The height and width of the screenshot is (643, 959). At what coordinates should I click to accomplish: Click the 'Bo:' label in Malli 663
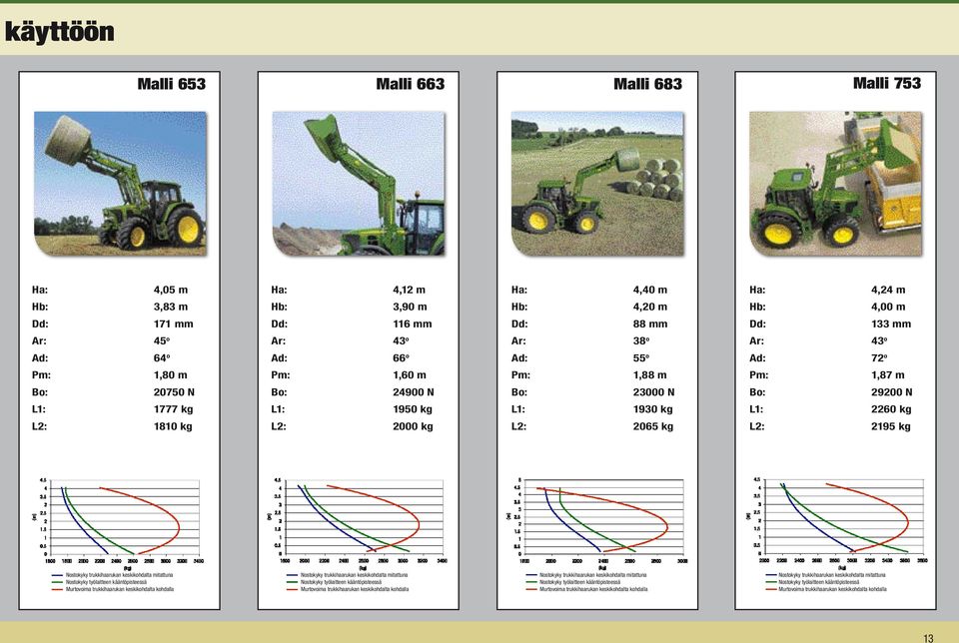point(279,392)
